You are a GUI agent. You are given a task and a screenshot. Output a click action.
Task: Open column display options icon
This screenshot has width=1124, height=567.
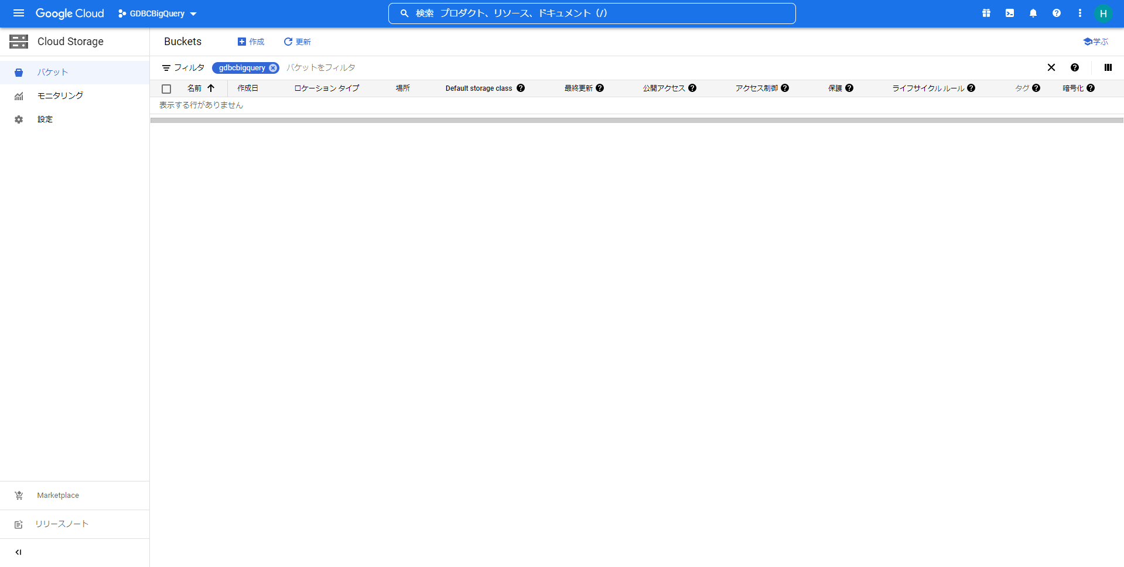coord(1108,67)
